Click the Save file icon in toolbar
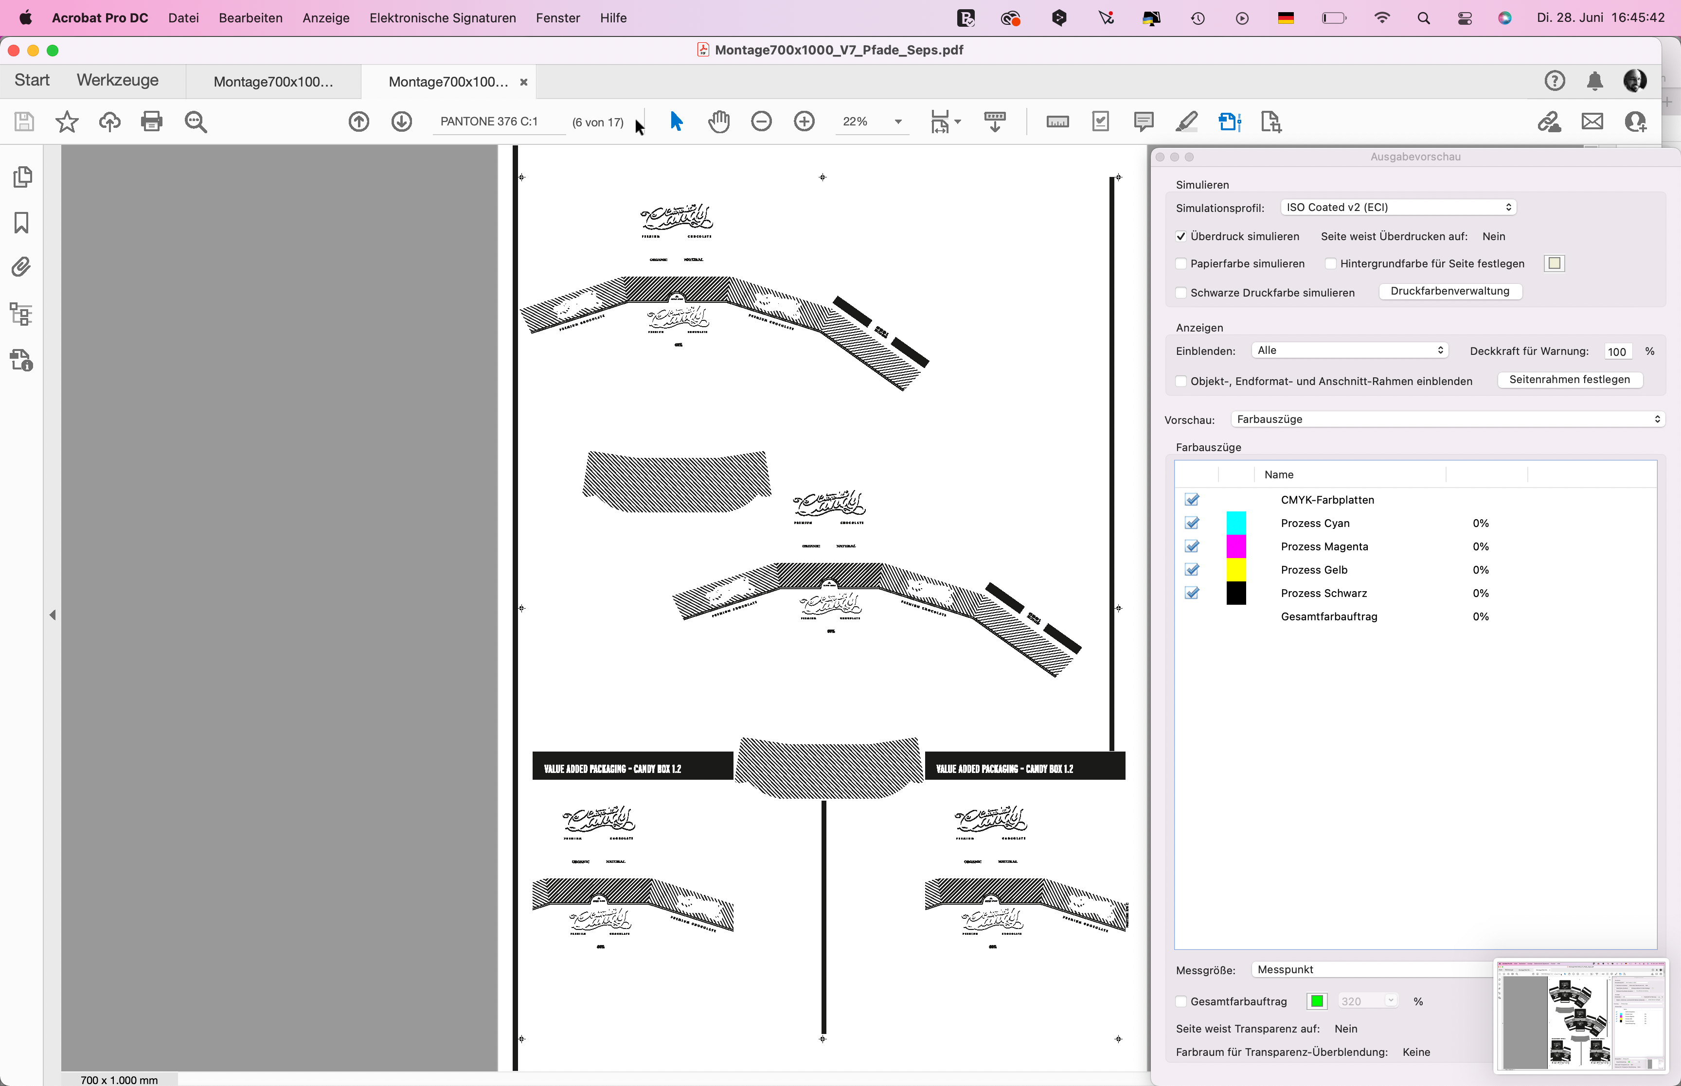 24,122
